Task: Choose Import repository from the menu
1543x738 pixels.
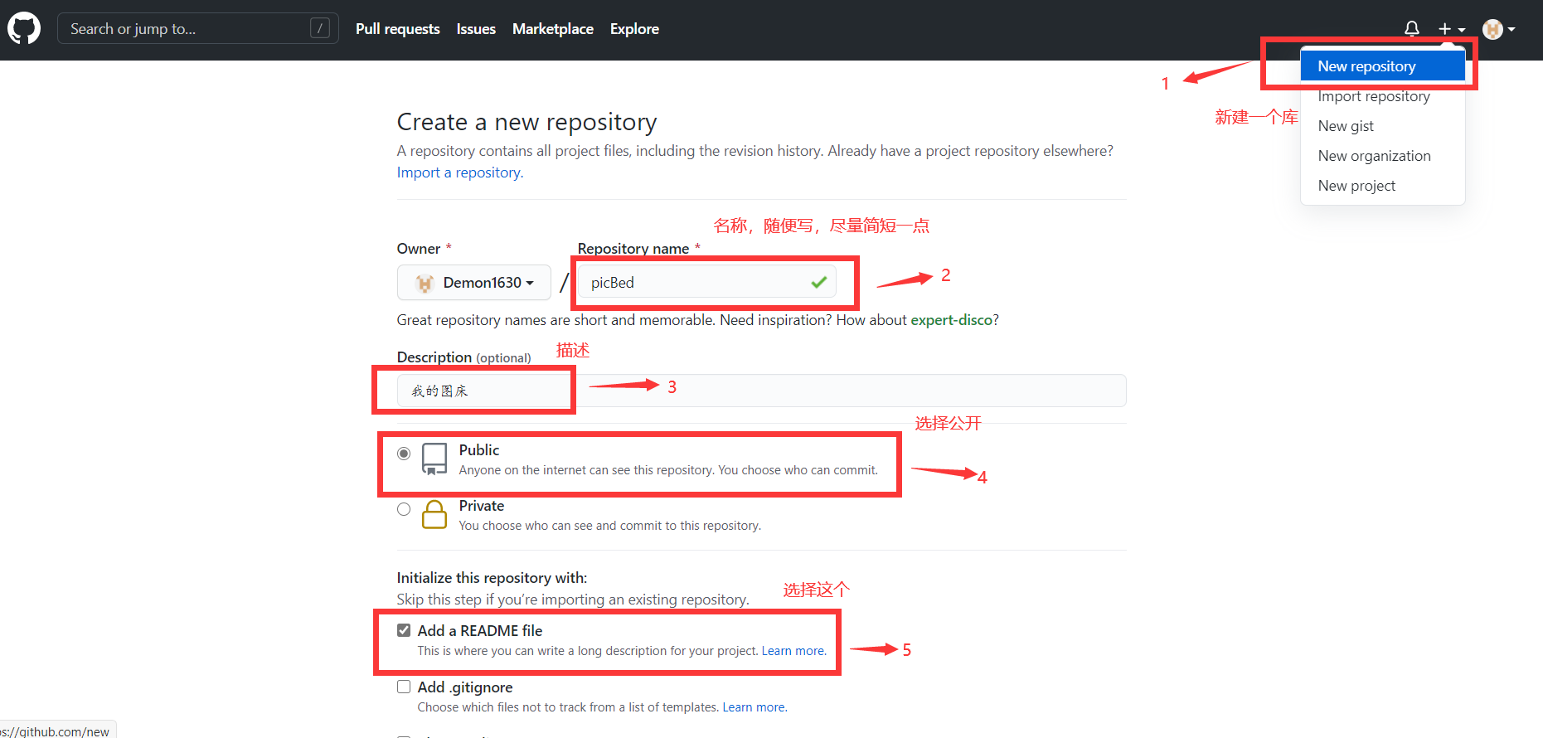Action: coord(1383,96)
